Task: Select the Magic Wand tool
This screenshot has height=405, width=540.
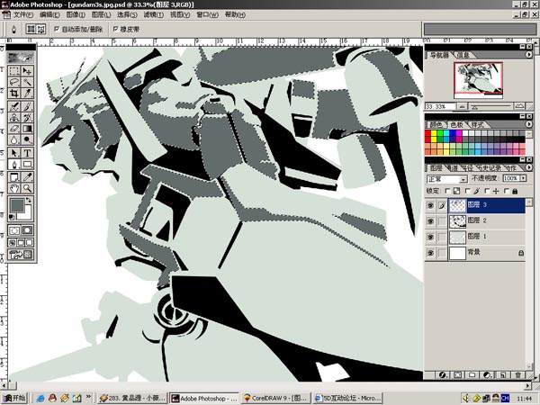Action: [27, 82]
